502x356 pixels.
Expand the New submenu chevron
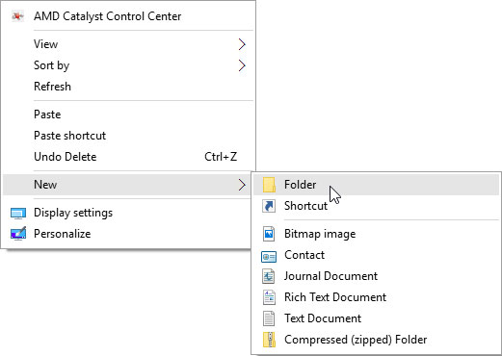242,185
